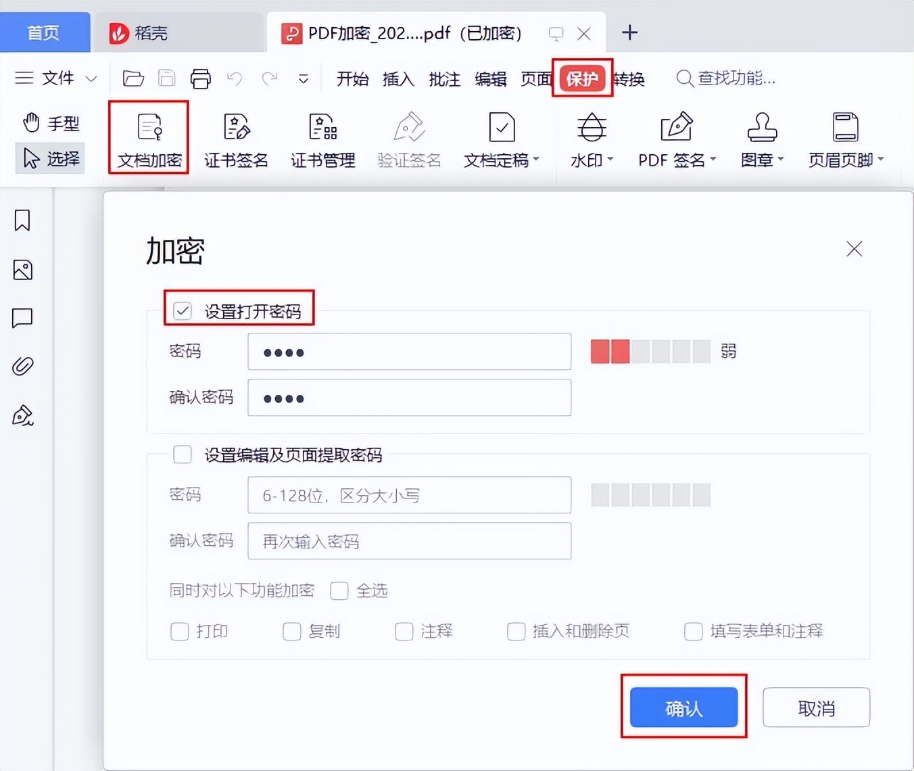Open the signature pen sidebar panel
Viewport: 914px width, 771px height.
pos(22,415)
